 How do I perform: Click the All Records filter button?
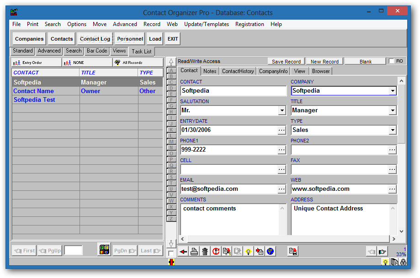138,63
